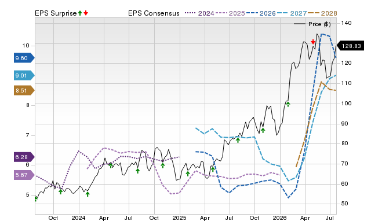371x221 pixels.
Task: Click the 120 tick on the price axis
Action: [x=347, y=63]
